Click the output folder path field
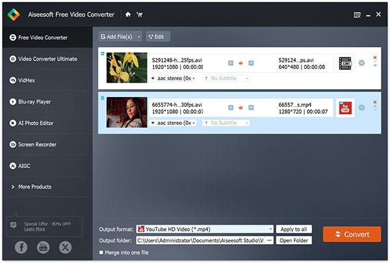Image resolution: width=390 pixels, height=263 pixels. (x=201, y=240)
